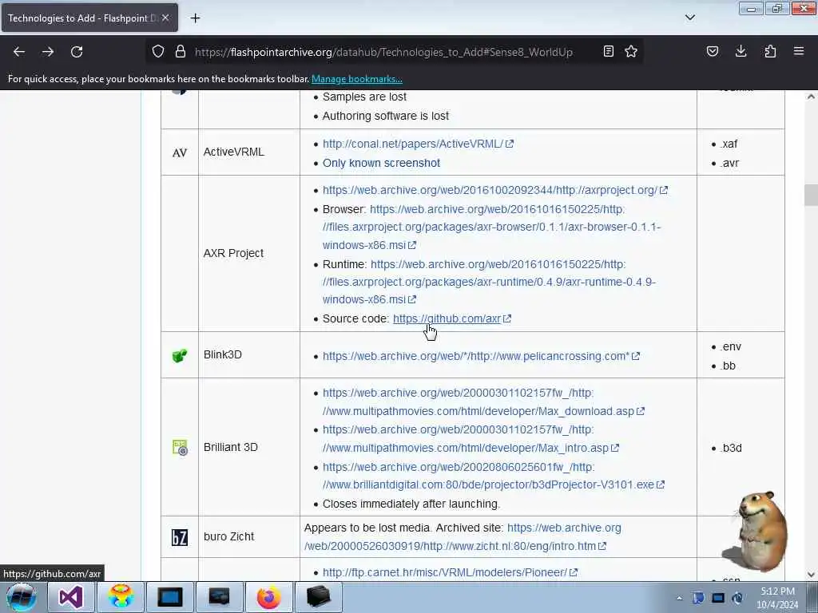Open the Downloads panel

(741, 52)
